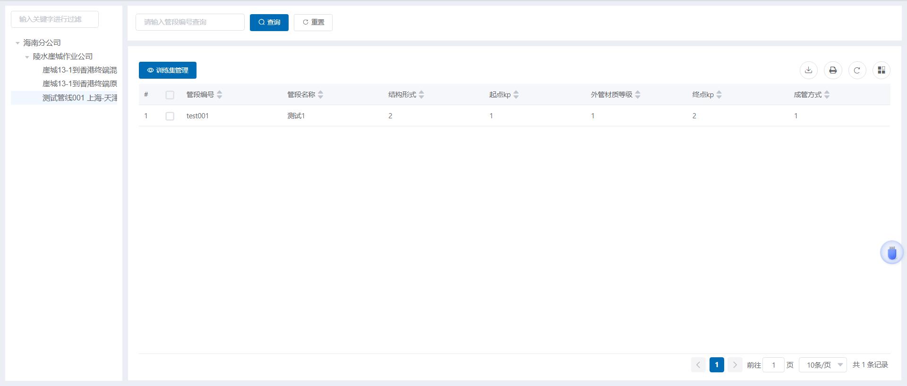Sort by 管段名称 column
The height and width of the screenshot is (386, 907).
coord(320,95)
